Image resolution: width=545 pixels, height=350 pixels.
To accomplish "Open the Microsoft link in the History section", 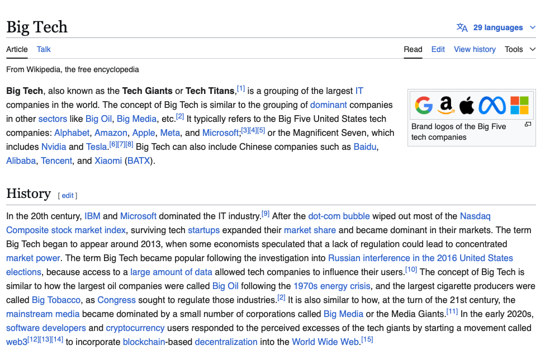I will pos(138,216).
